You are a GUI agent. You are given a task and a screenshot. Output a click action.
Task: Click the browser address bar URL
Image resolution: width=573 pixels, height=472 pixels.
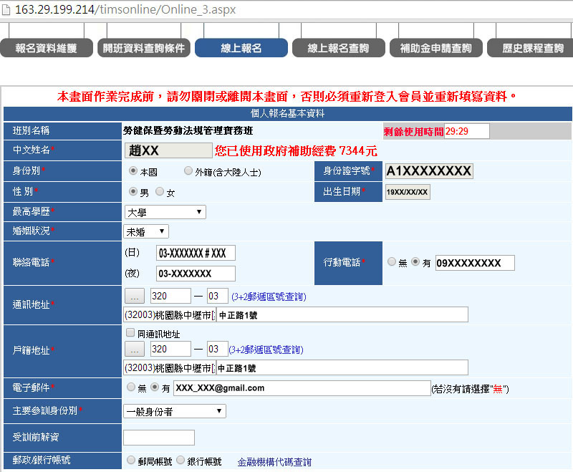(125, 9)
